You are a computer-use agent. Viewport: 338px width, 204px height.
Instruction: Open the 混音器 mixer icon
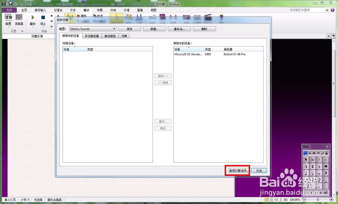19,18
